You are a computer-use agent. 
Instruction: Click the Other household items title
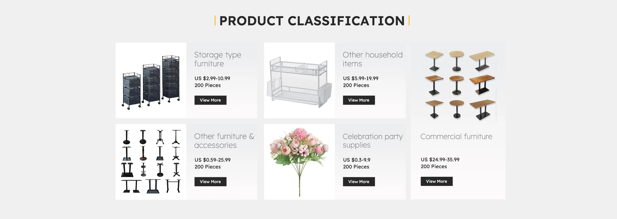372,59
